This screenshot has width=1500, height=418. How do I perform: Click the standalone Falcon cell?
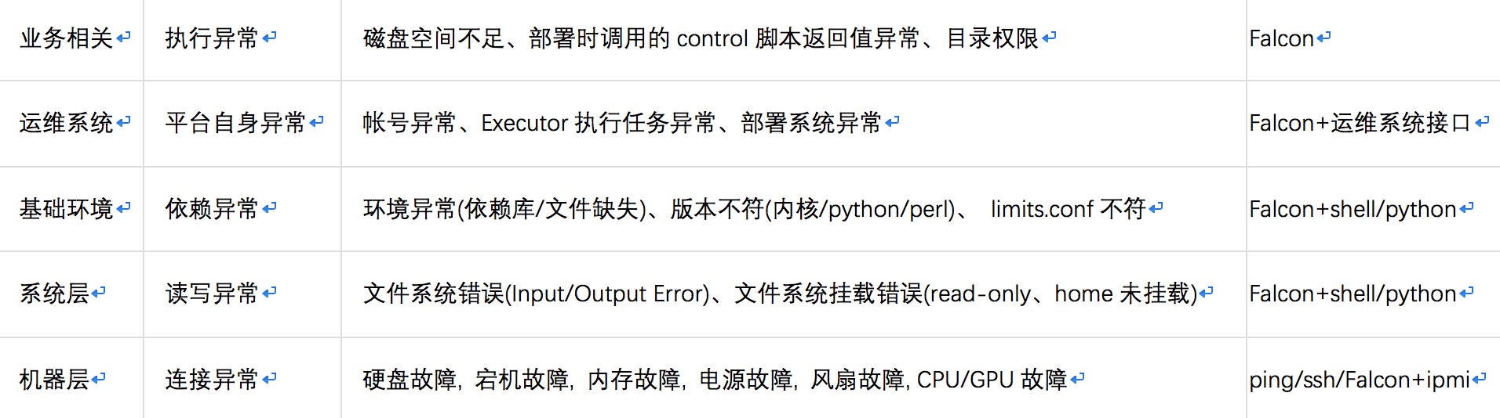point(1281,38)
